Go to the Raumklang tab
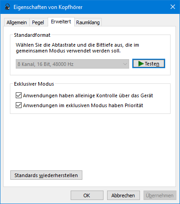 (88, 22)
